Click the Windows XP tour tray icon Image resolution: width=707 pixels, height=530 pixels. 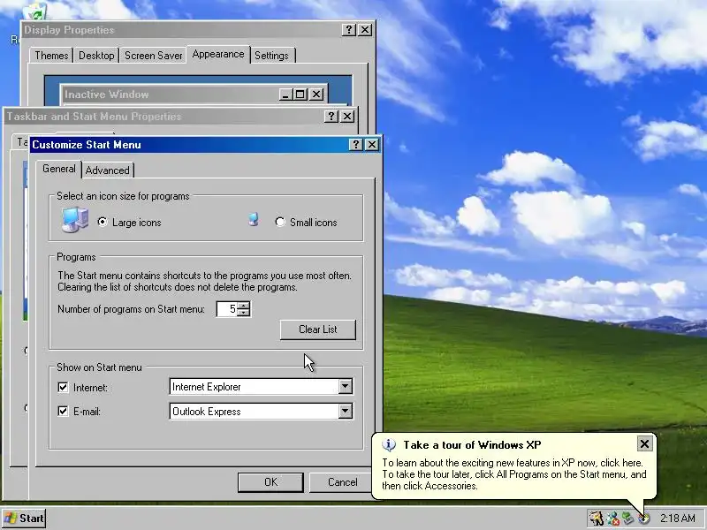click(x=644, y=519)
